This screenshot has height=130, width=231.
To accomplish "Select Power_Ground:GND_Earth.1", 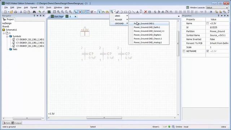I will 149,27.
